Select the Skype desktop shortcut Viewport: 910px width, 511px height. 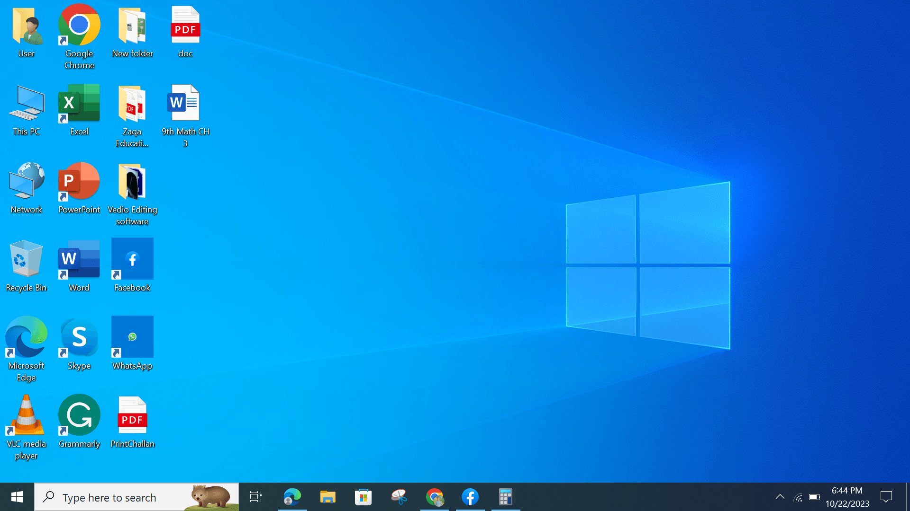click(79, 344)
